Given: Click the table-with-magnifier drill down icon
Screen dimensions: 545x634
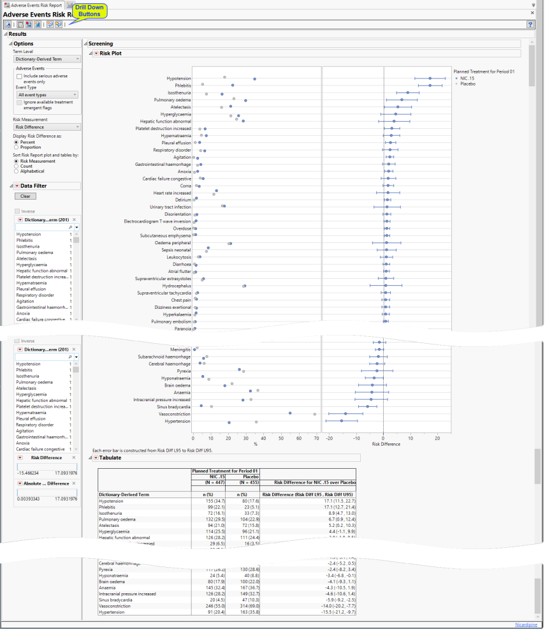Looking at the screenshot, I should pos(20,25).
